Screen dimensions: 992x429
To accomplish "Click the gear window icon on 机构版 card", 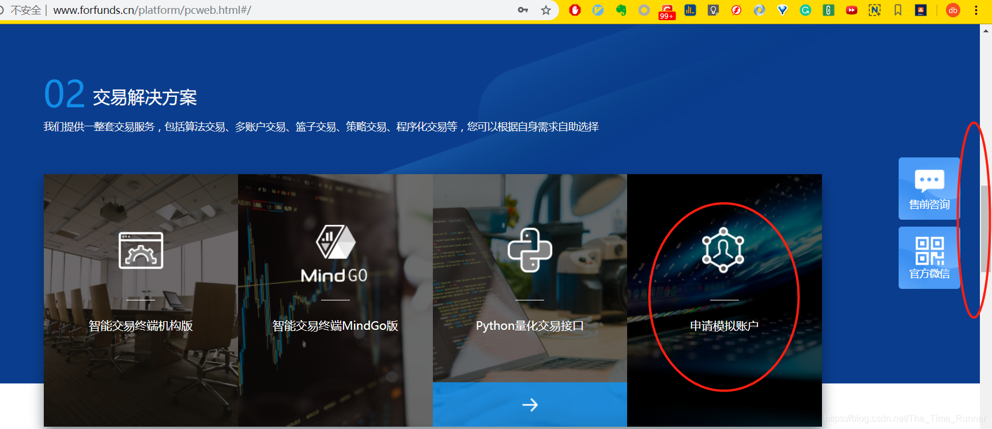I will [141, 250].
